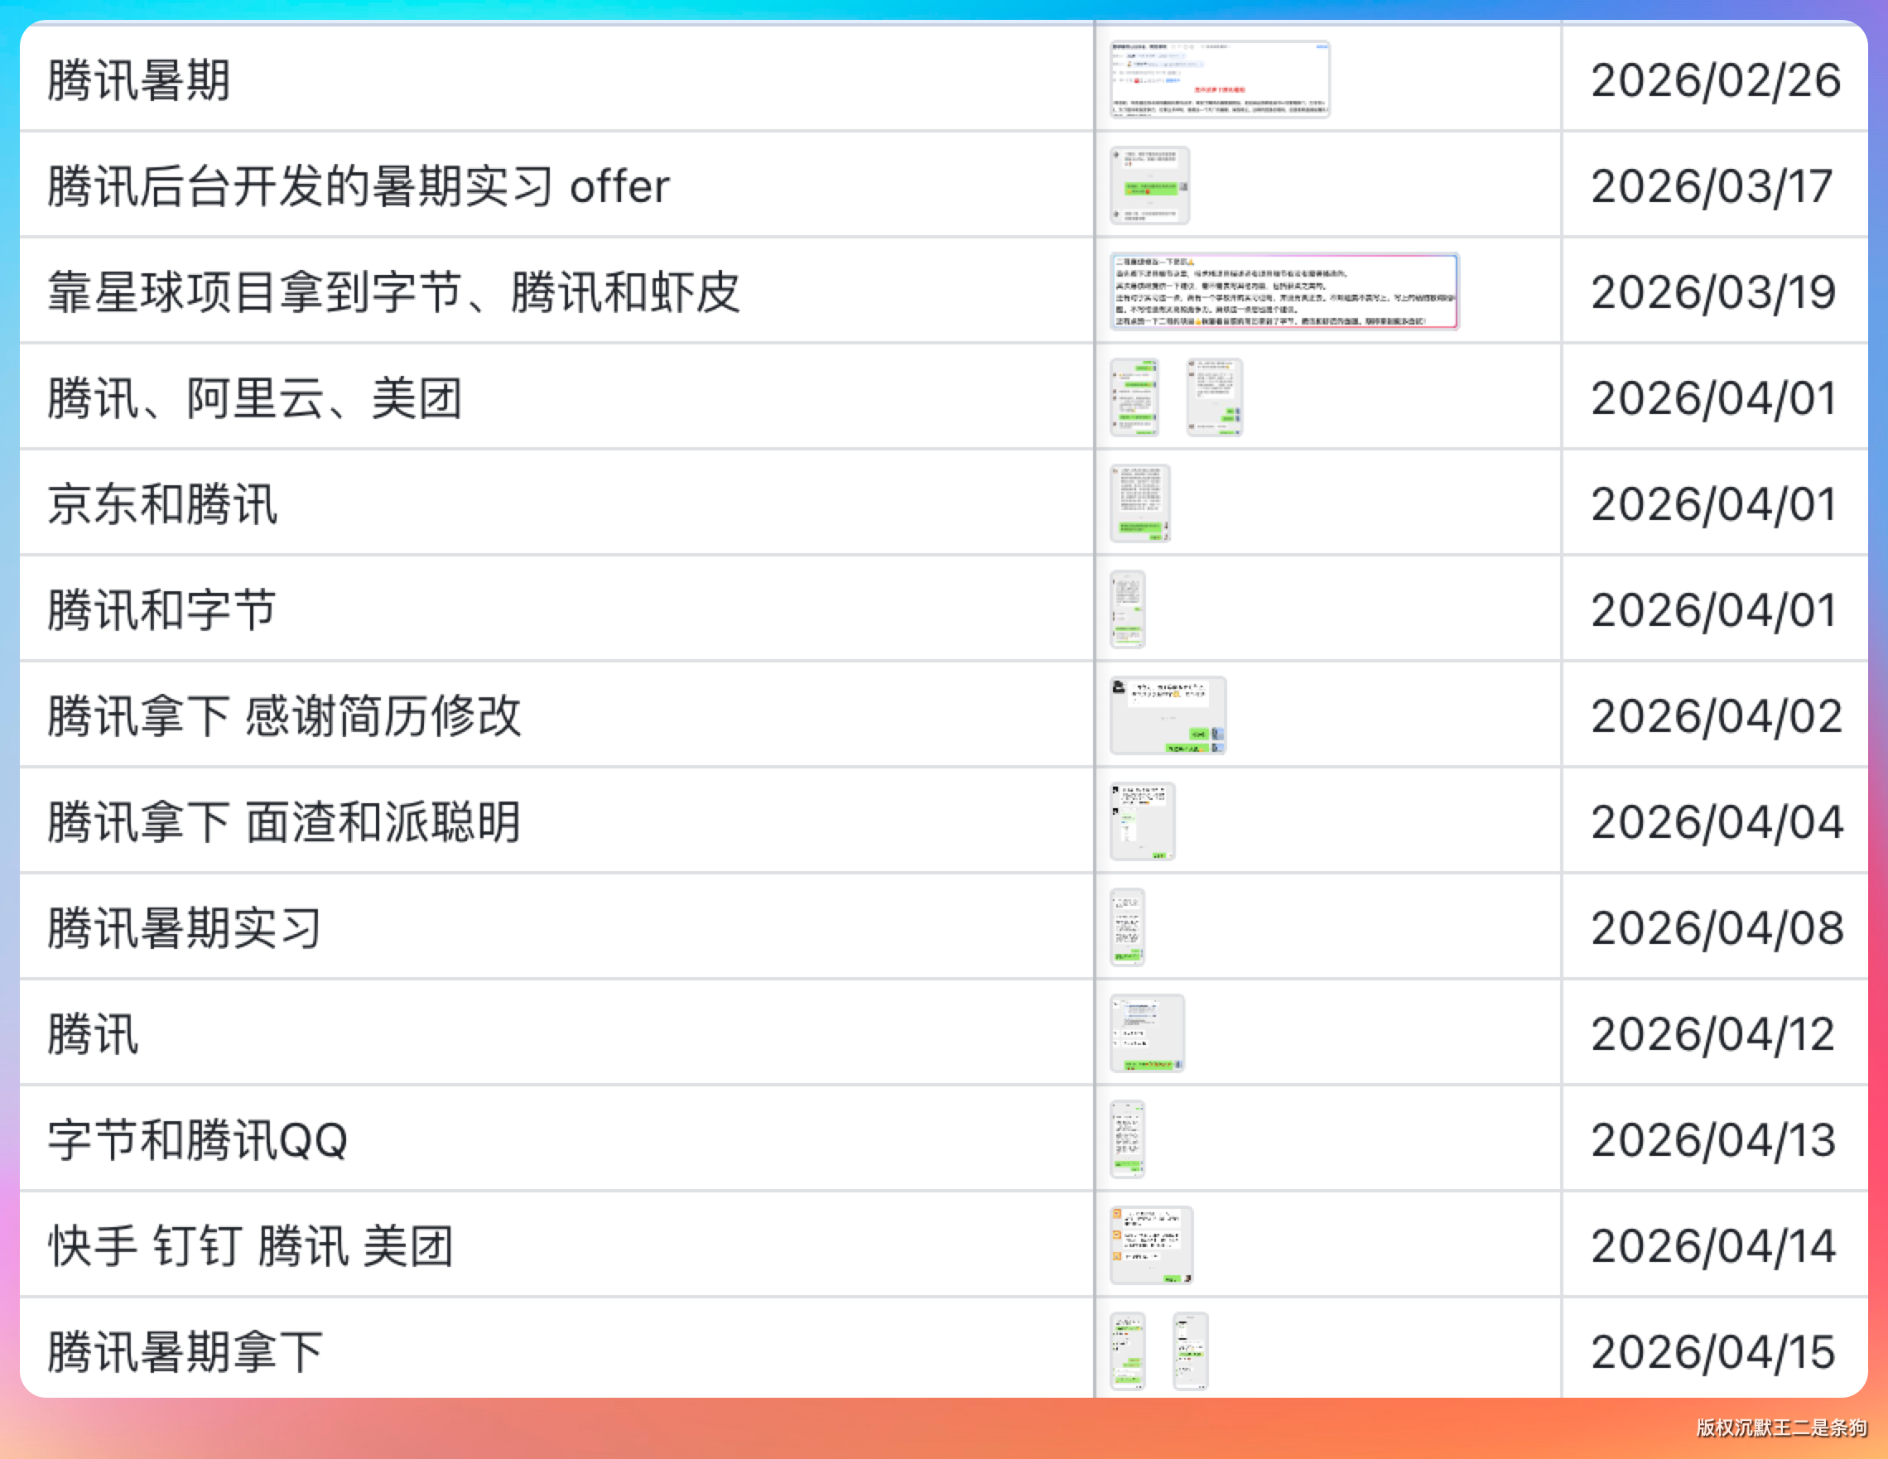Open thumbnail for 腾讯后台开发的暑期实习 offer
Screen dimensions: 1888x1459
1149,185
